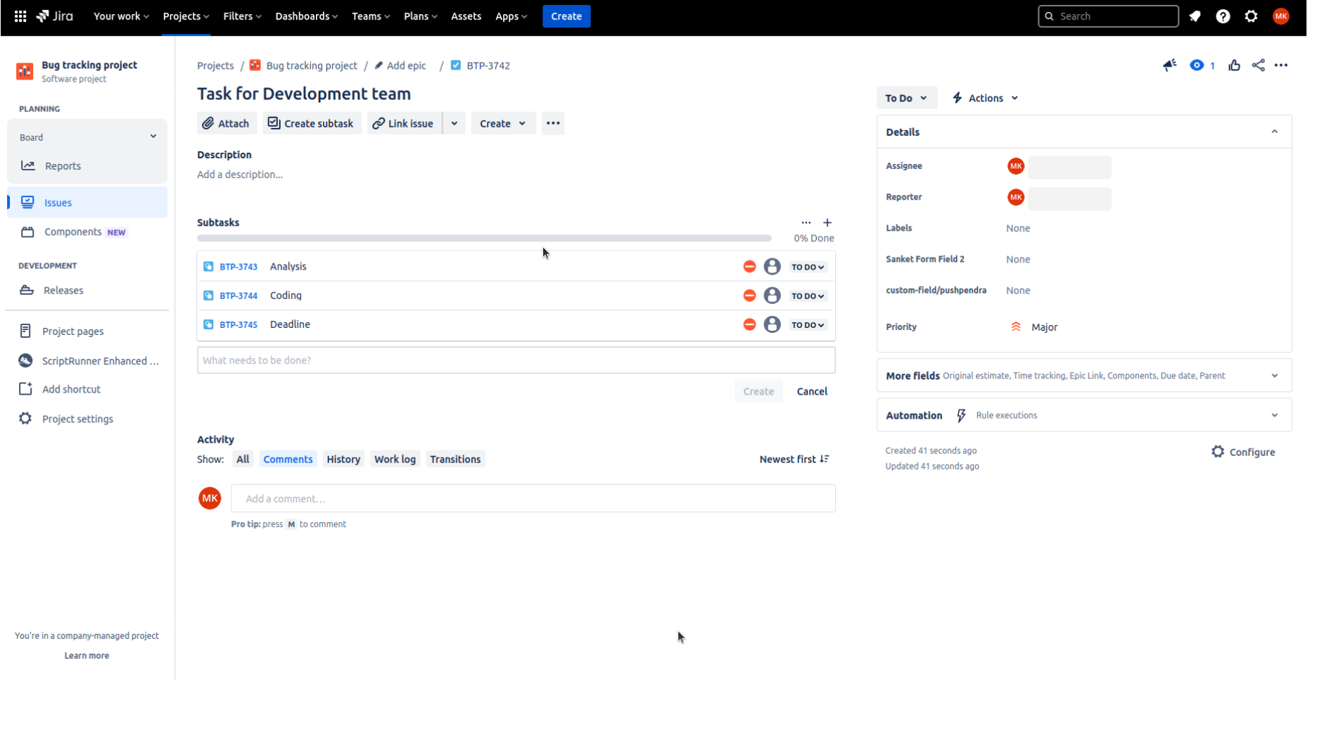The width and height of the screenshot is (1329, 734).
Task: Expand the More fields section
Action: click(x=1276, y=375)
